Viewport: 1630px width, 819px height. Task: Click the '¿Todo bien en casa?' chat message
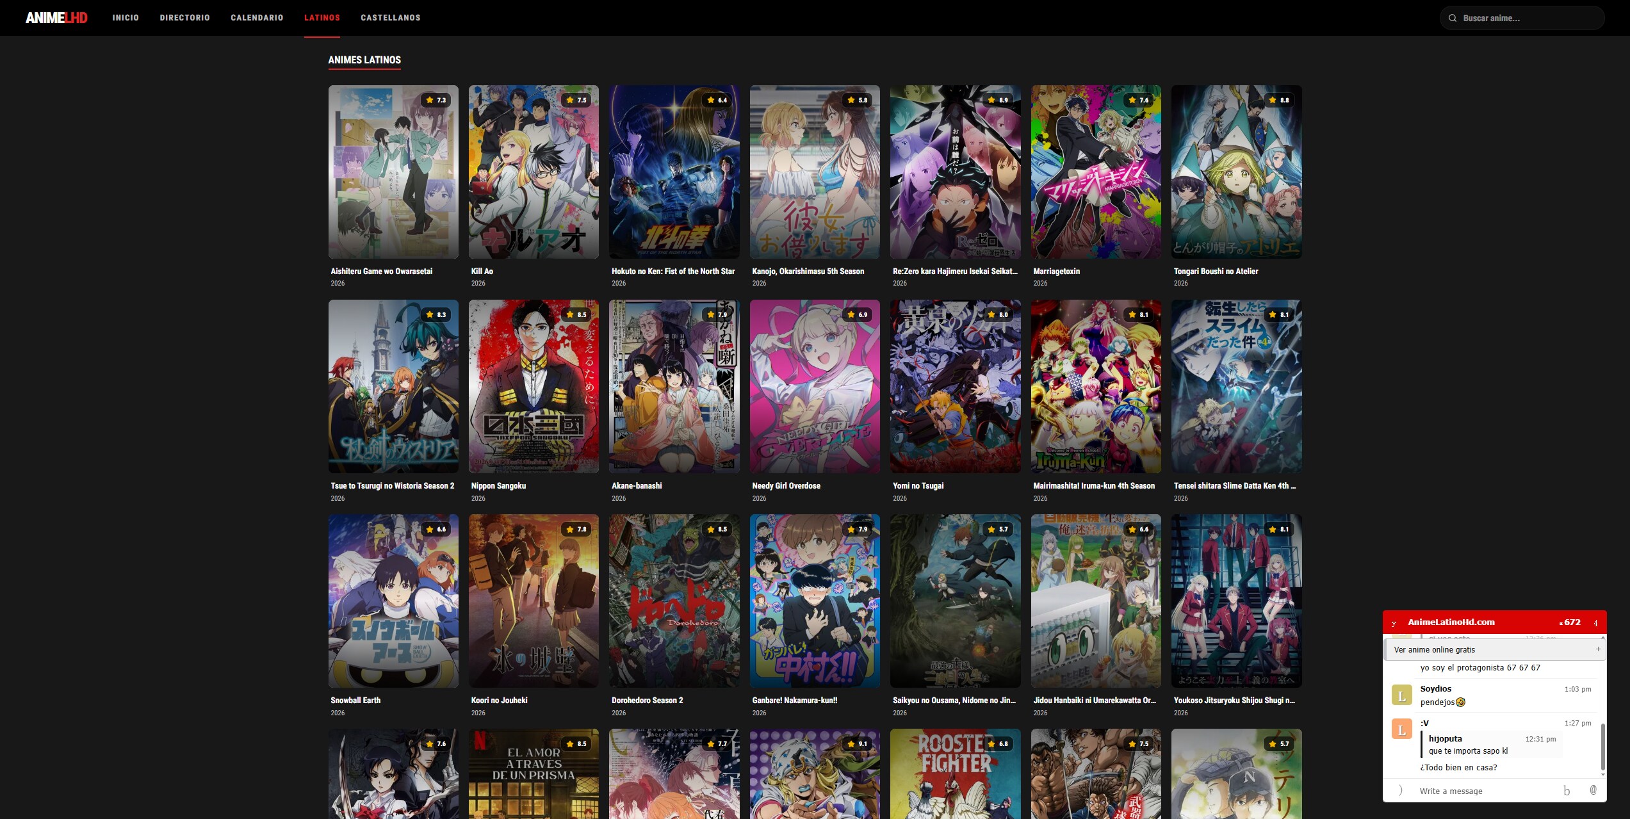[x=1458, y=767]
